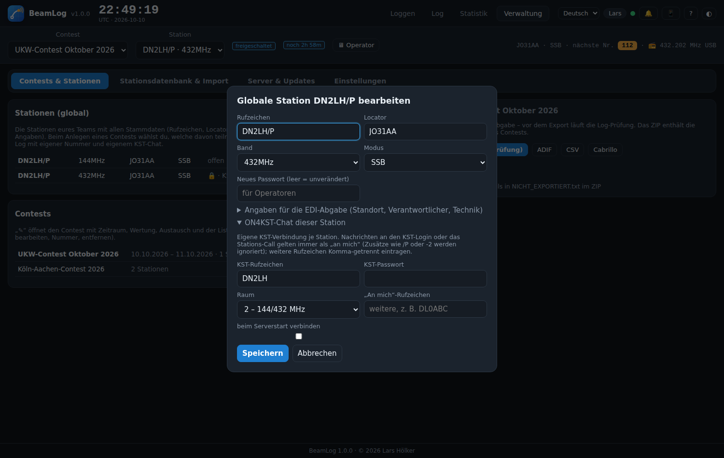The image size is (724, 458).
Task: Click the radio icon next to 432.202 MHz
Action: (652, 46)
